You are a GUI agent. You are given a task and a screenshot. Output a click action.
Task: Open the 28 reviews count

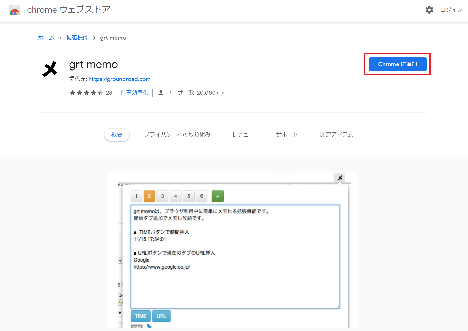click(x=109, y=93)
